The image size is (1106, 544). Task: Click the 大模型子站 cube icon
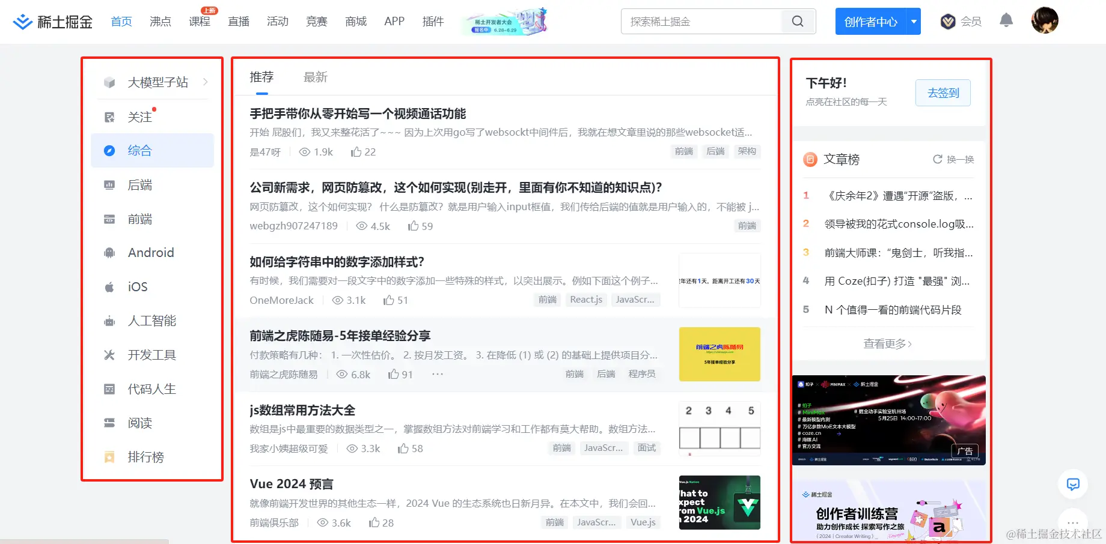pyautogui.click(x=109, y=82)
